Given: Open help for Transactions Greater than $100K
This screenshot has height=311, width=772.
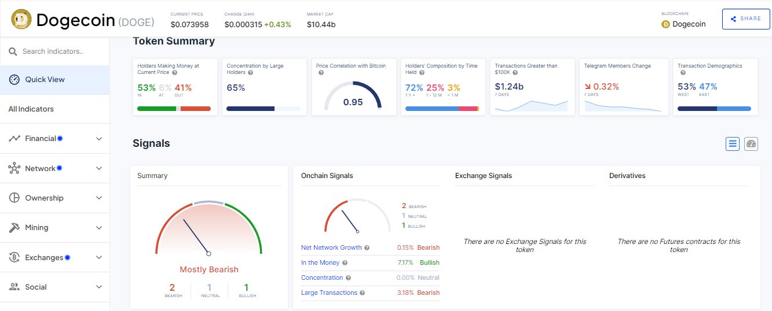Looking at the screenshot, I should tap(514, 73).
